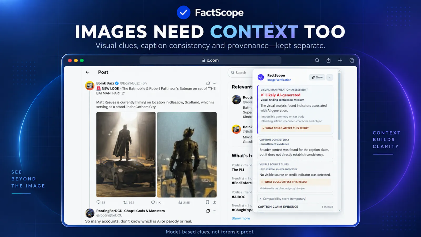Click the Share button in FactScope panel
The width and height of the screenshot is (421, 237).
(317, 77)
